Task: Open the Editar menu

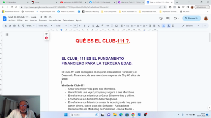Action: pos(20,20)
